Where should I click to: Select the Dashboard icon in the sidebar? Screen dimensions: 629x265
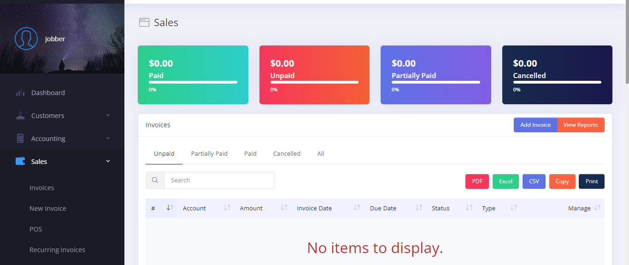[x=20, y=92]
